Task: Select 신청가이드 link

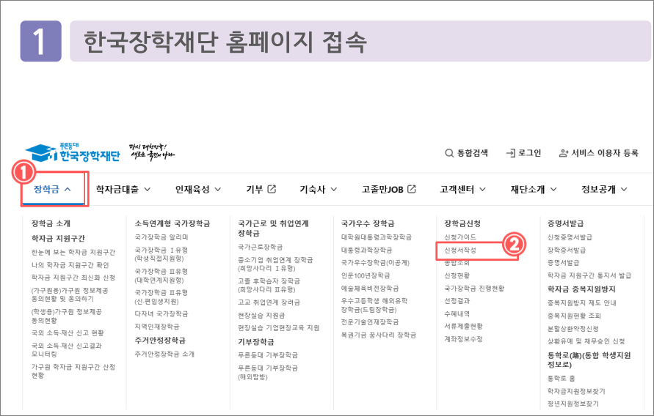Action: click(460, 237)
